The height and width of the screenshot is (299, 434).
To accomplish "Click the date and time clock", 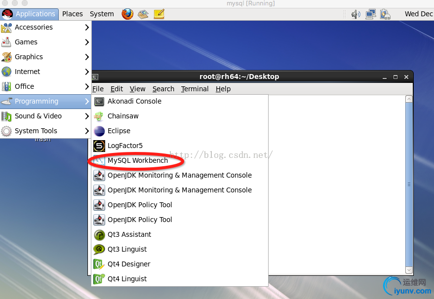I will pyautogui.click(x=419, y=14).
